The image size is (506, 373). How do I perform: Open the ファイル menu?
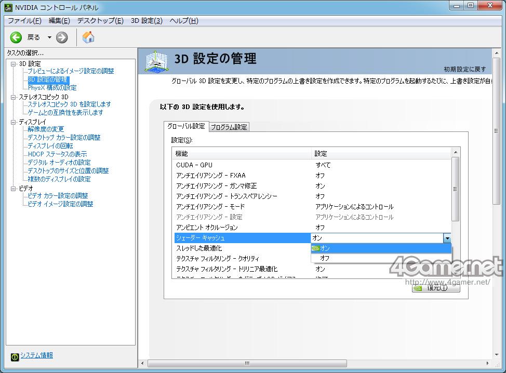[x=24, y=21]
